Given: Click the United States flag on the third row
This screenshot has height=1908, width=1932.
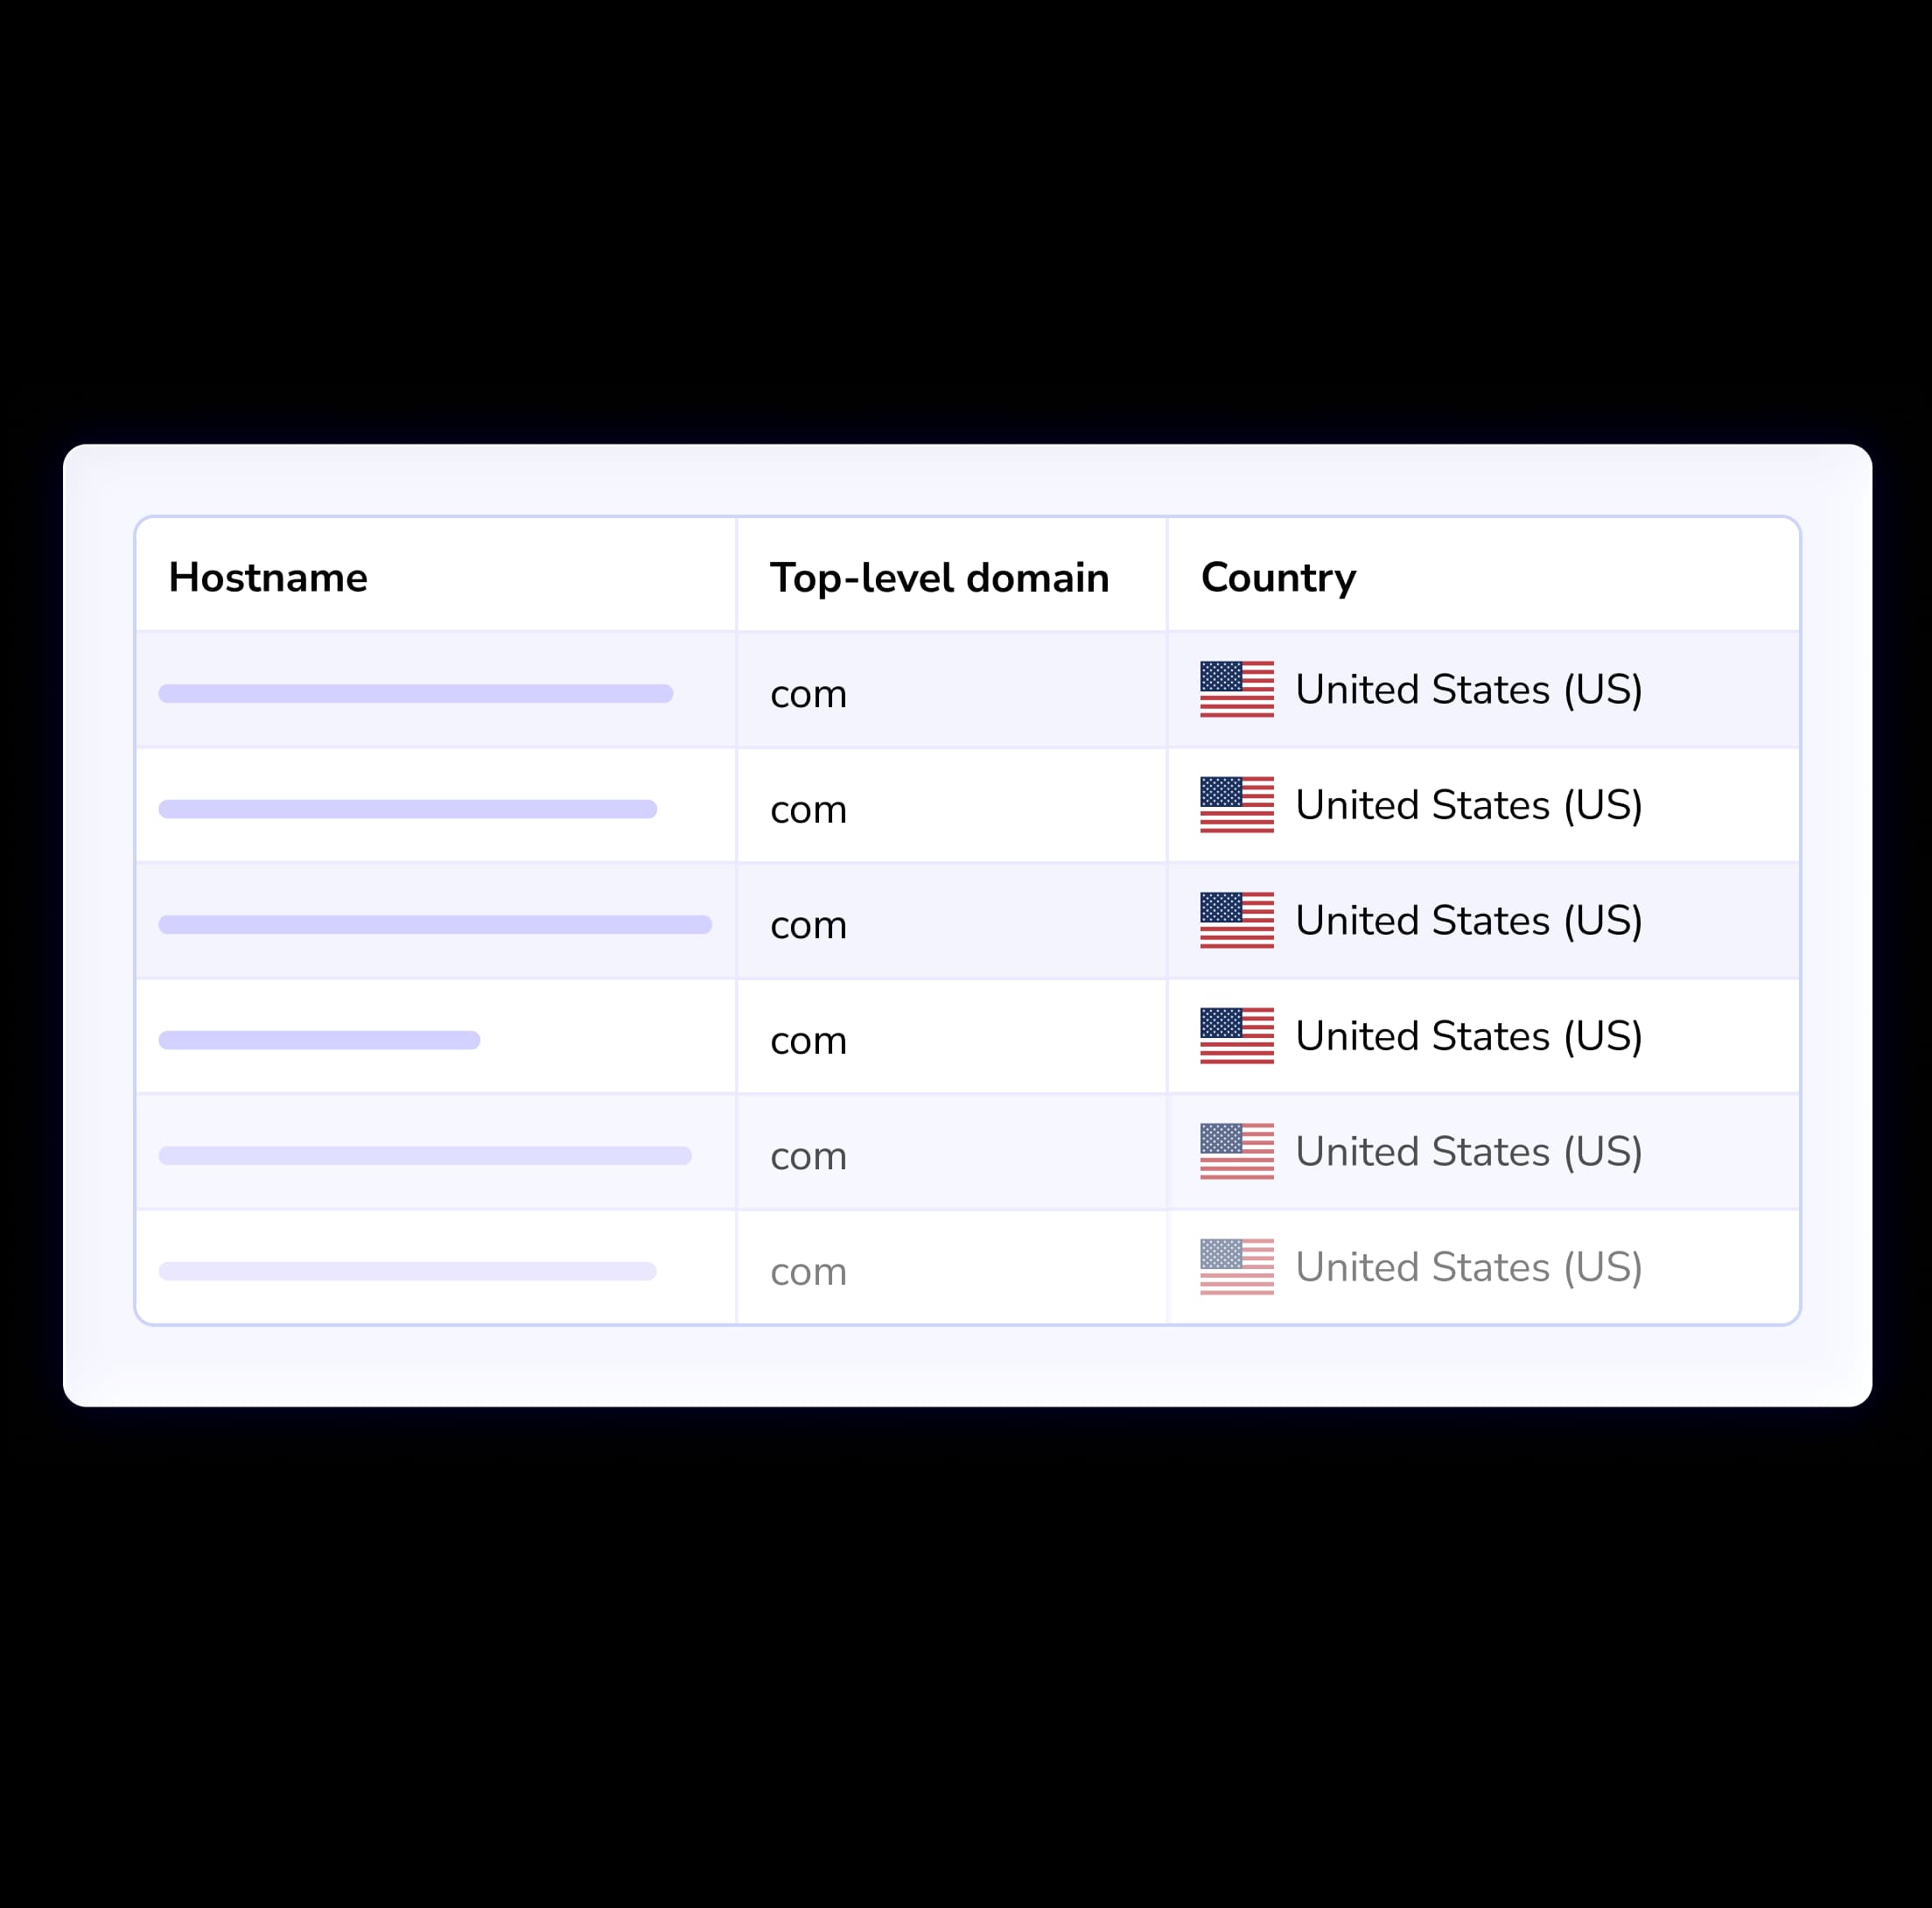Looking at the screenshot, I should [x=1235, y=921].
